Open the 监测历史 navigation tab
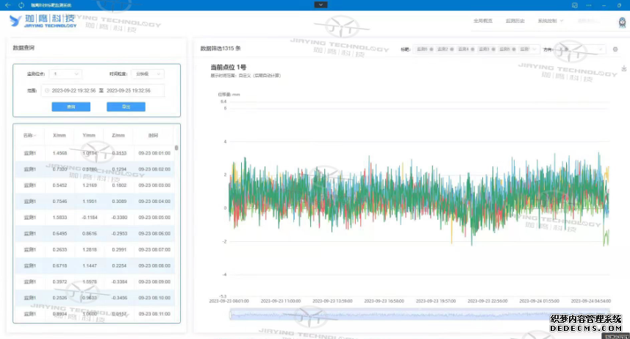This screenshot has width=630, height=339. [516, 21]
